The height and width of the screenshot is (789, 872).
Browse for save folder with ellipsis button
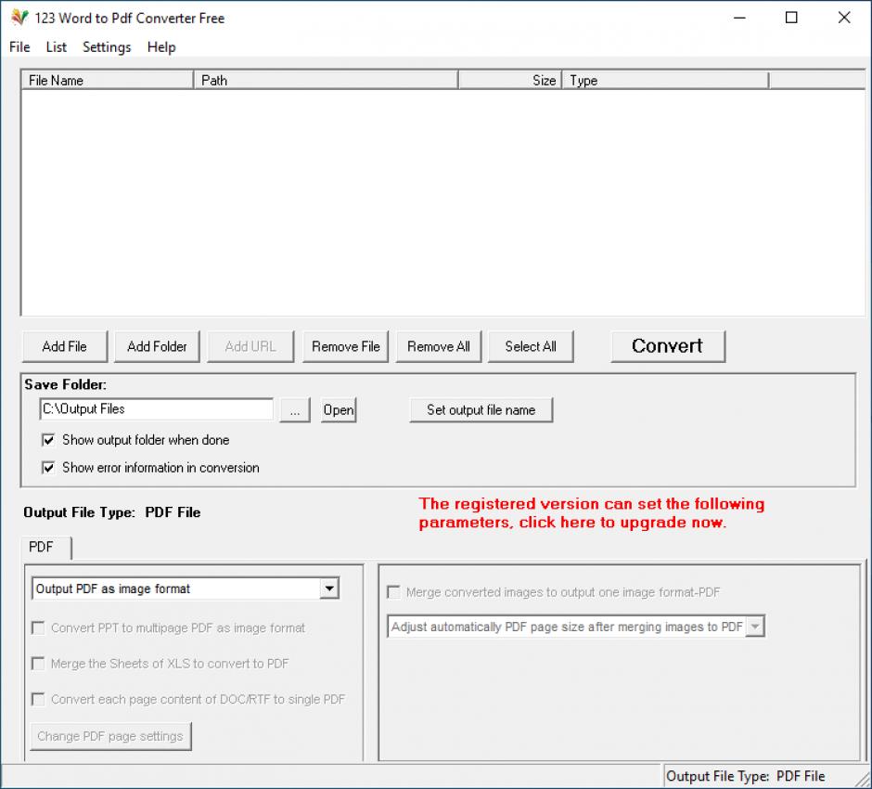click(x=295, y=410)
